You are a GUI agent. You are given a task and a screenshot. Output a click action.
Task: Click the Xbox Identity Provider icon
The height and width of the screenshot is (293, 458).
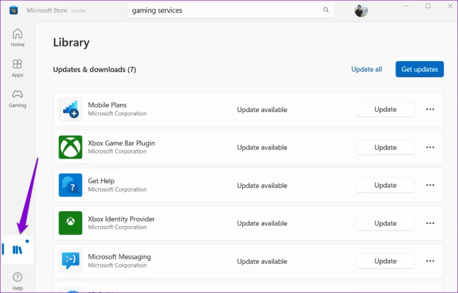coord(70,223)
